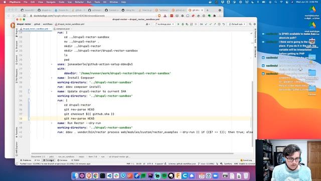Open PhpStorm icon in the Dock
Image resolution: width=321 pixels, height=181 pixels.
tap(150, 175)
